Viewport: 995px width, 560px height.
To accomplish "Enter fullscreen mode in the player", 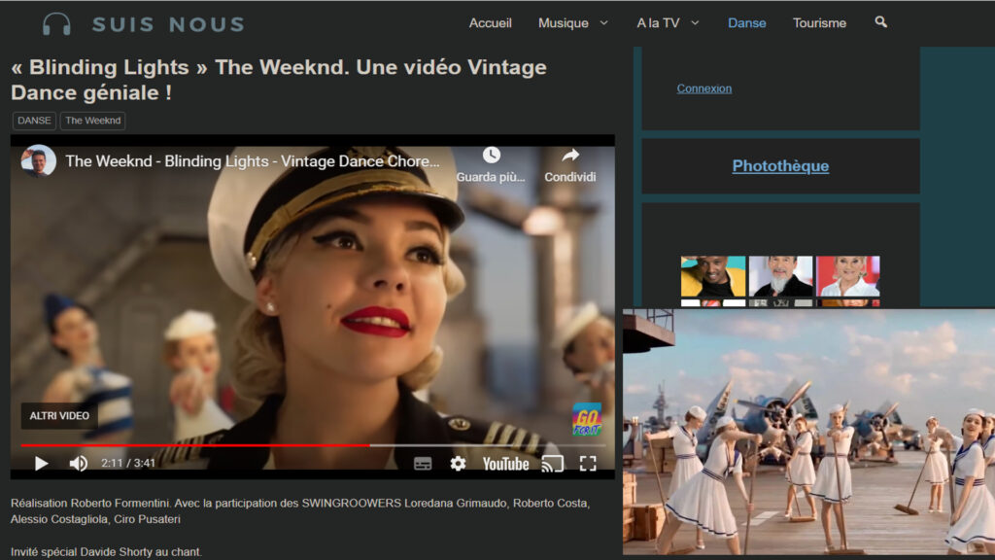I will pos(588,464).
